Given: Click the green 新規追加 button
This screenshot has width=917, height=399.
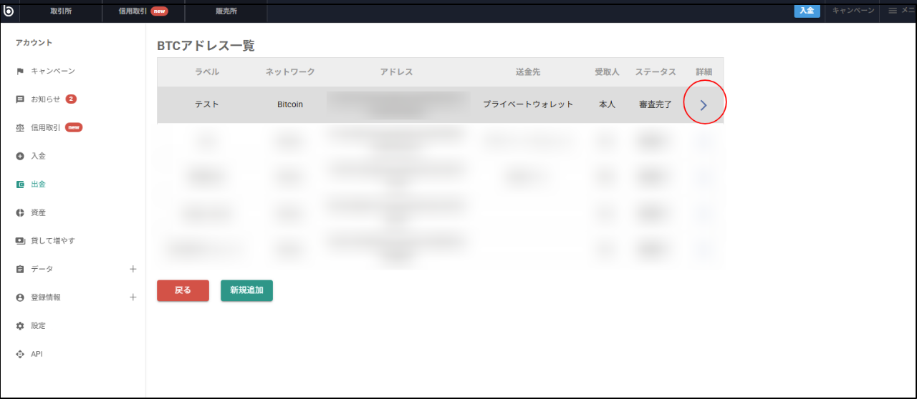Looking at the screenshot, I should pos(246,290).
